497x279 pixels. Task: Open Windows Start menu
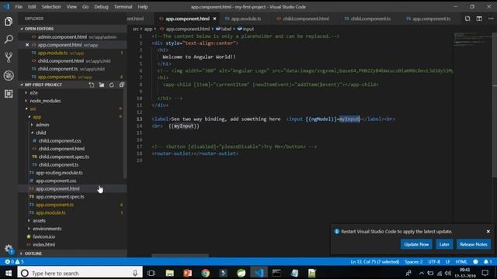pyautogui.click(x=9, y=273)
